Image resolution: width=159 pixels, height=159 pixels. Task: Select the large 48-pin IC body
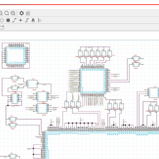click(x=93, y=81)
